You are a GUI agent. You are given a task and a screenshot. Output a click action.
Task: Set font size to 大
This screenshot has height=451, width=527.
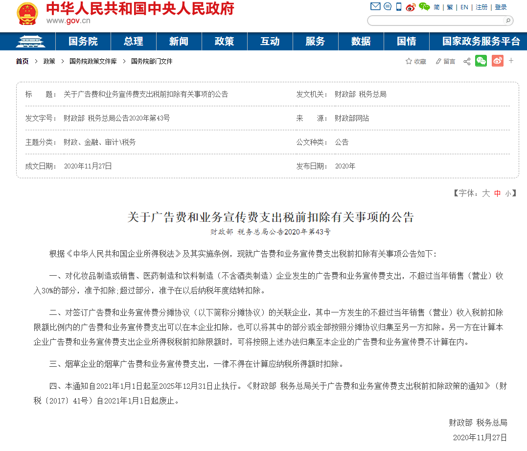click(486, 193)
